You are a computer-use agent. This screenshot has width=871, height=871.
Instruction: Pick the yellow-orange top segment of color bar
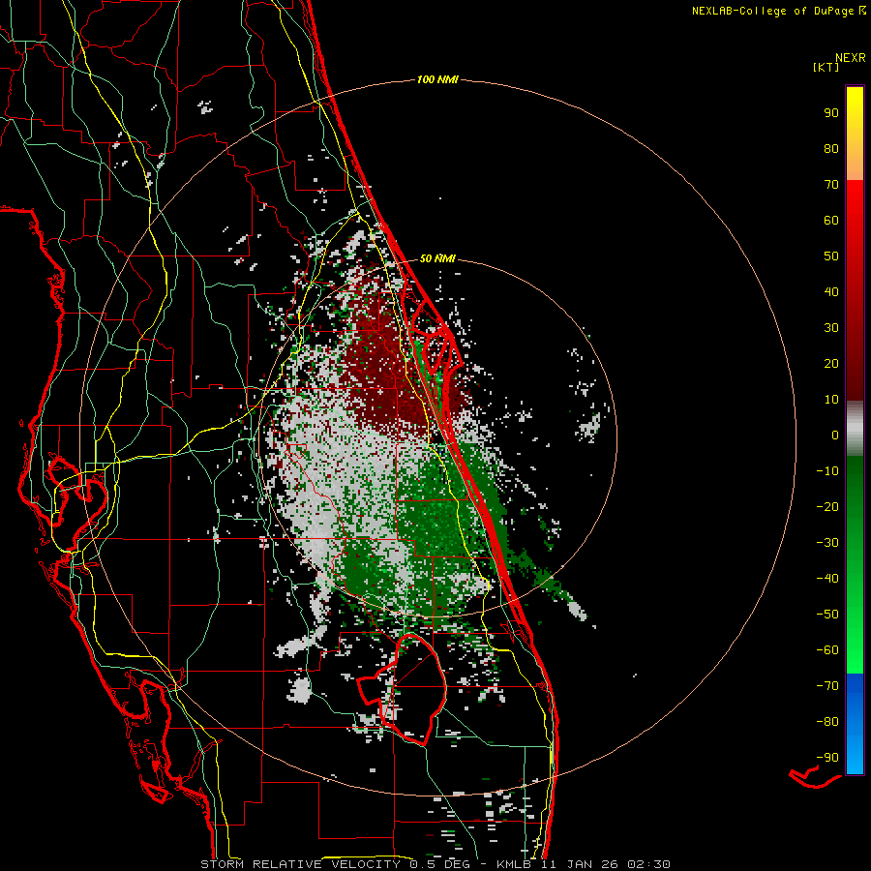pyautogui.click(x=855, y=134)
